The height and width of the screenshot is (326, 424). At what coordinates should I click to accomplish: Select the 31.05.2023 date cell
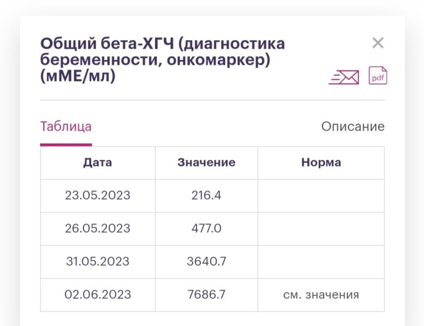[98, 261]
